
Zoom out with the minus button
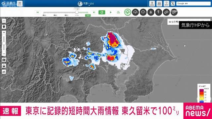[x=4, y=54]
